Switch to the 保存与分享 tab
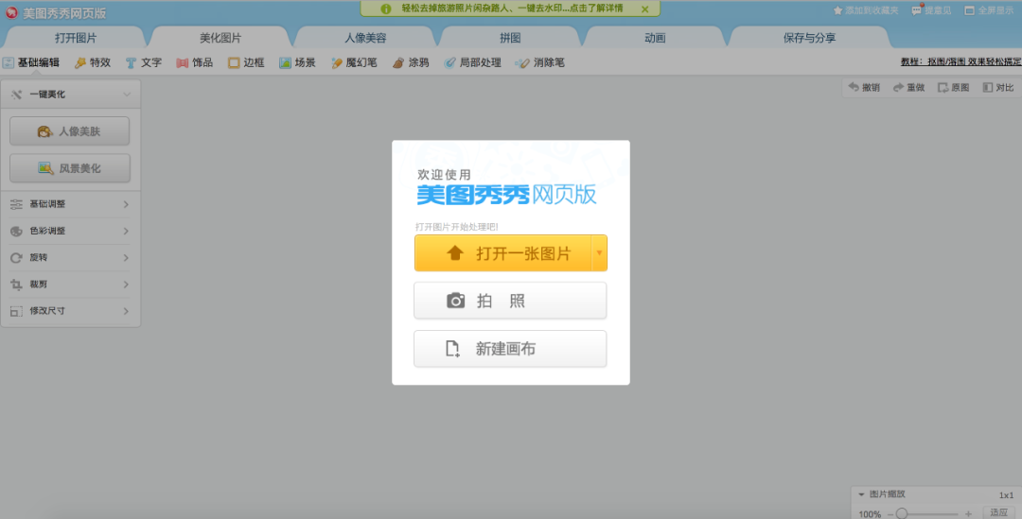Screen dimensions: 1022x519 point(809,38)
